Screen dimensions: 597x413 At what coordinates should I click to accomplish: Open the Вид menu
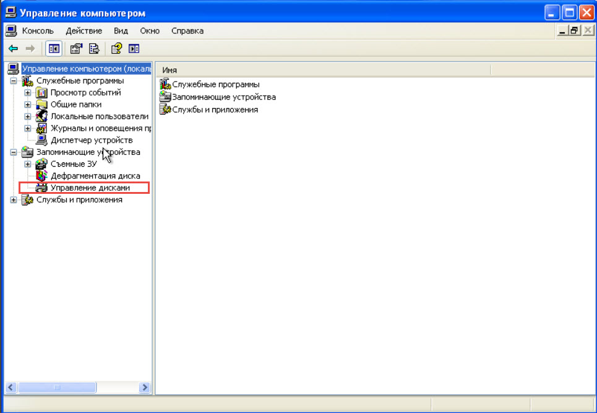click(x=121, y=31)
